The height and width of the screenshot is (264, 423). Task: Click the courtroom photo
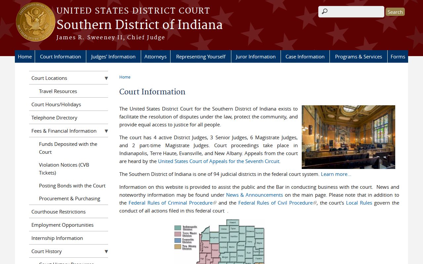point(348,137)
